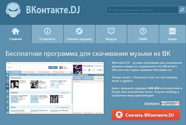Screen dimensions: 186x125
Task: Click the Скачать ВКонтакте.DJ download button
Action: (x=146, y=115)
